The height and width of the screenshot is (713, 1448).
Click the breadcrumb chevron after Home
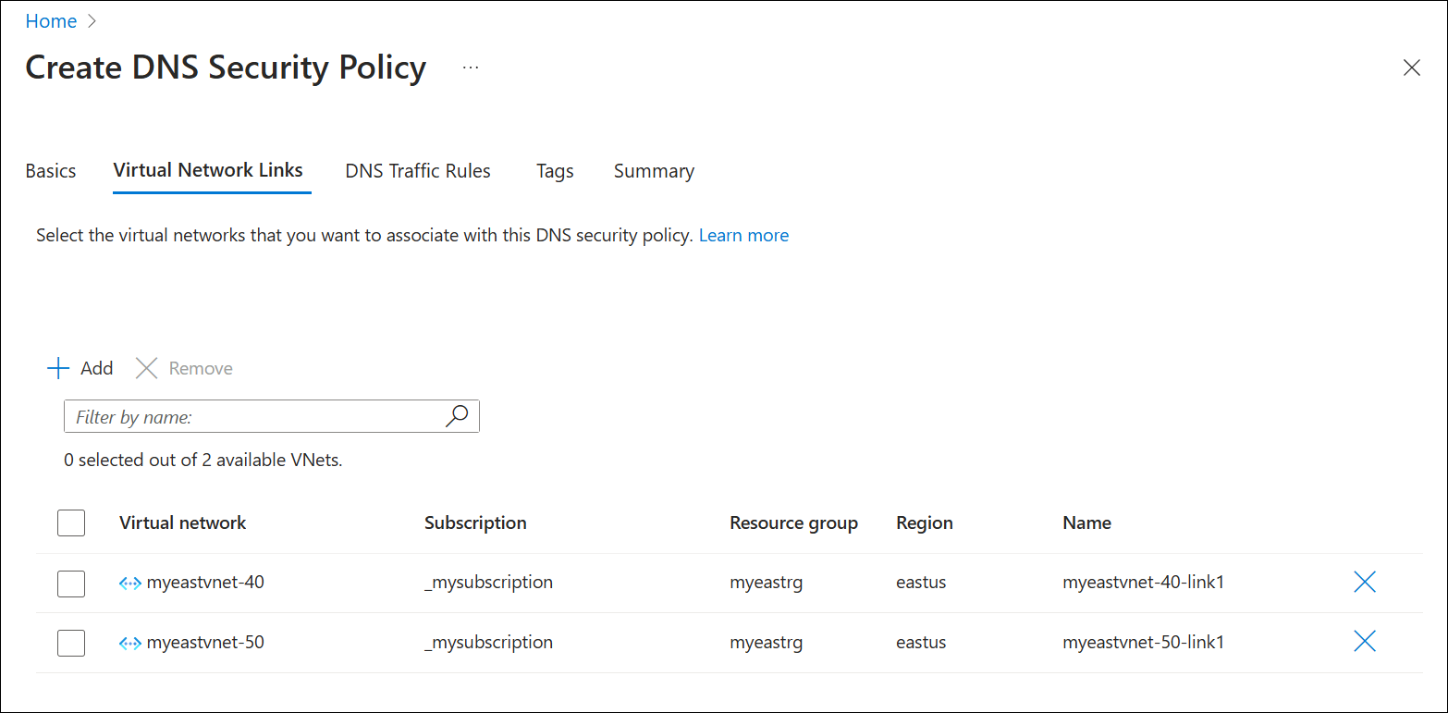tap(91, 21)
